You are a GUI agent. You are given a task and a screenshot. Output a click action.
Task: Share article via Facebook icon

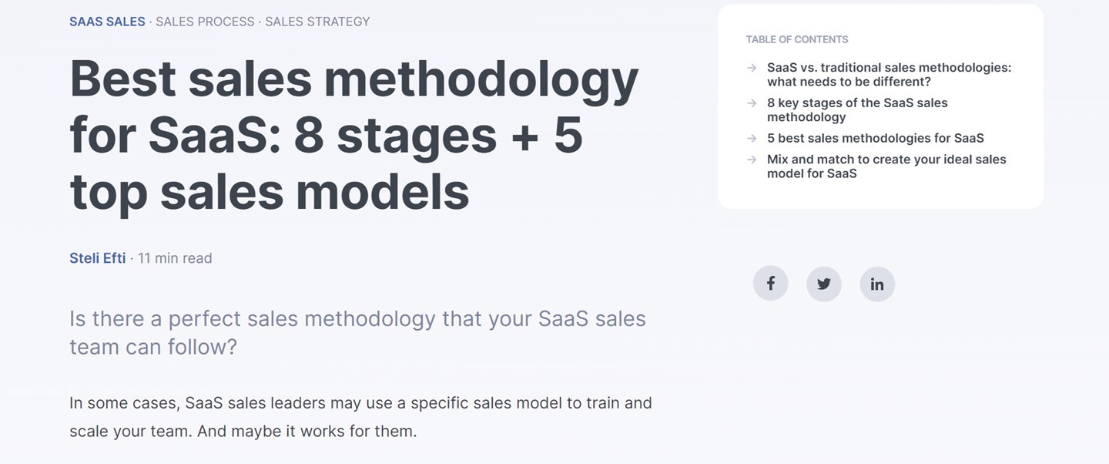(770, 284)
